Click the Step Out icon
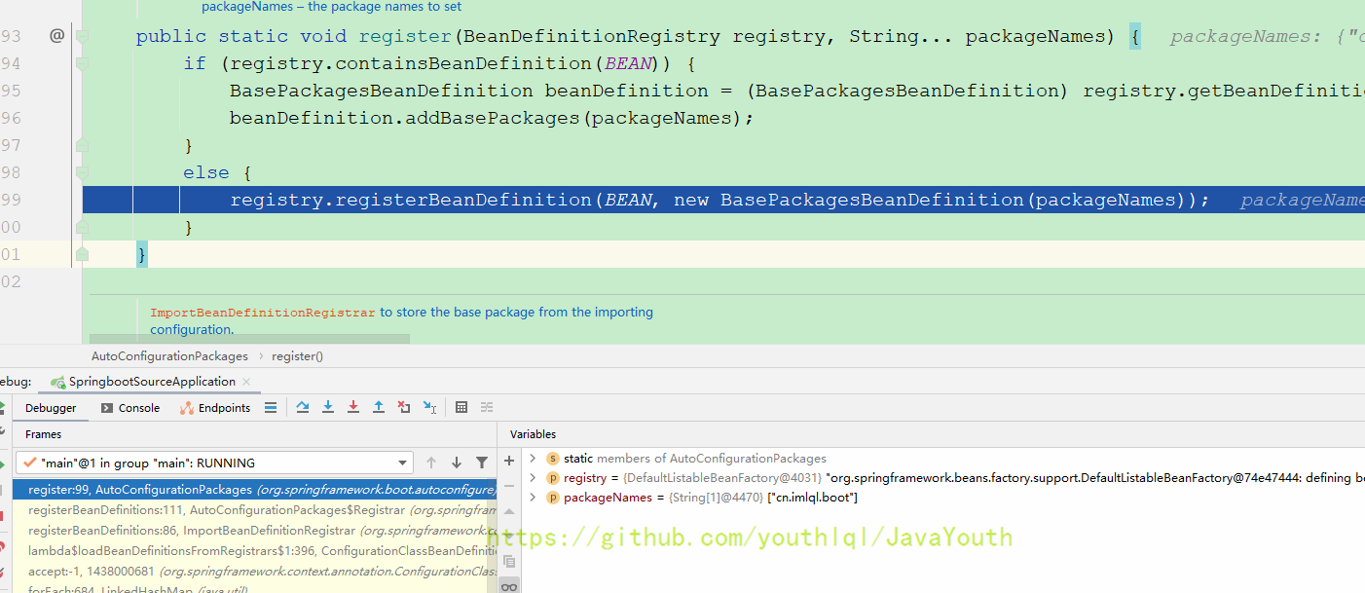 click(379, 408)
